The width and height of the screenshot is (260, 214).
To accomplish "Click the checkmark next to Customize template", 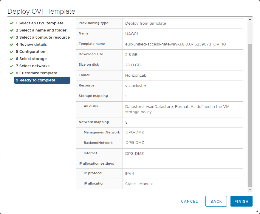I will [x=12, y=73].
